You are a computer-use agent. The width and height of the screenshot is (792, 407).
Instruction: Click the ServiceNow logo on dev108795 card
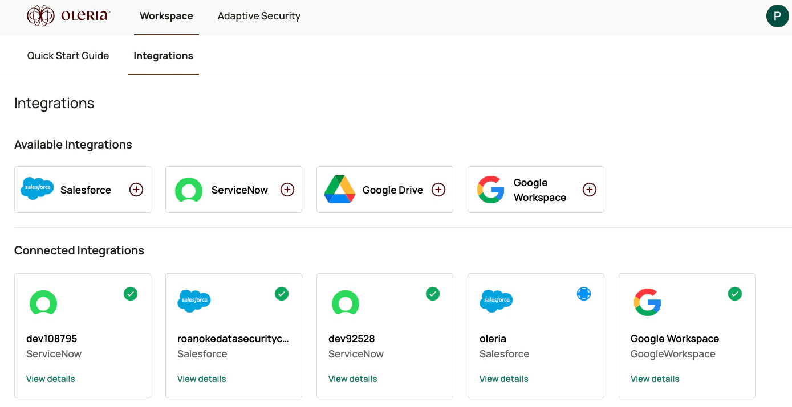43,303
